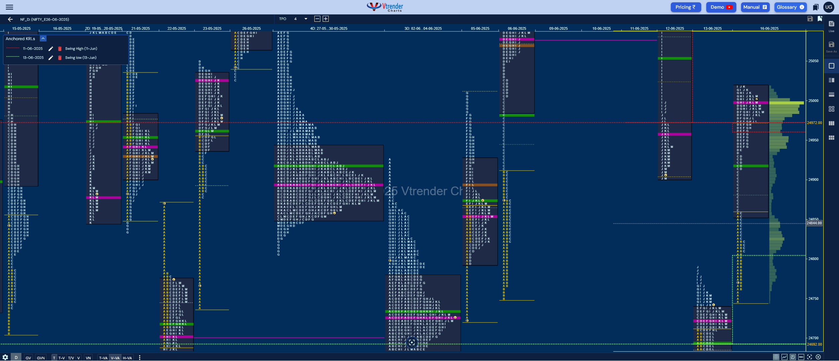839x361 pixels.
Task: Select the V profile mode
Action: (x=79, y=358)
